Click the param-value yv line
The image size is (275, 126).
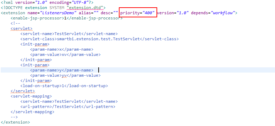(66, 75)
